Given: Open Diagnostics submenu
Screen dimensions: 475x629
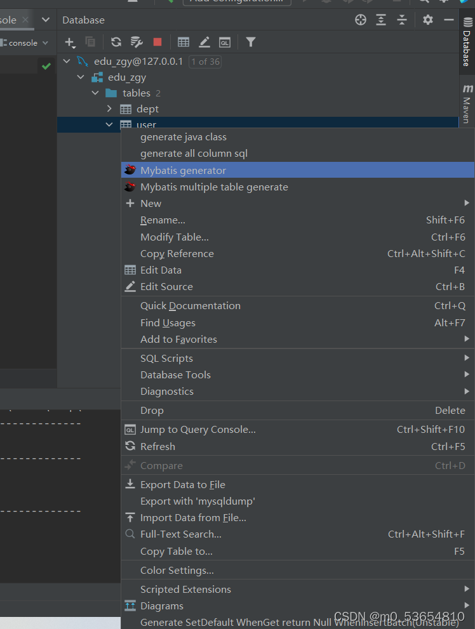Looking at the screenshot, I should point(298,391).
